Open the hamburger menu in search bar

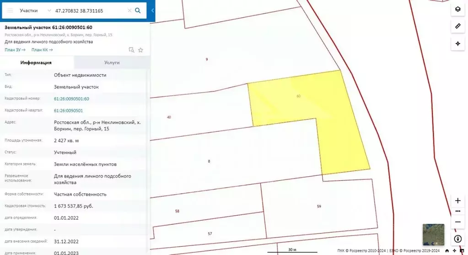10,10
